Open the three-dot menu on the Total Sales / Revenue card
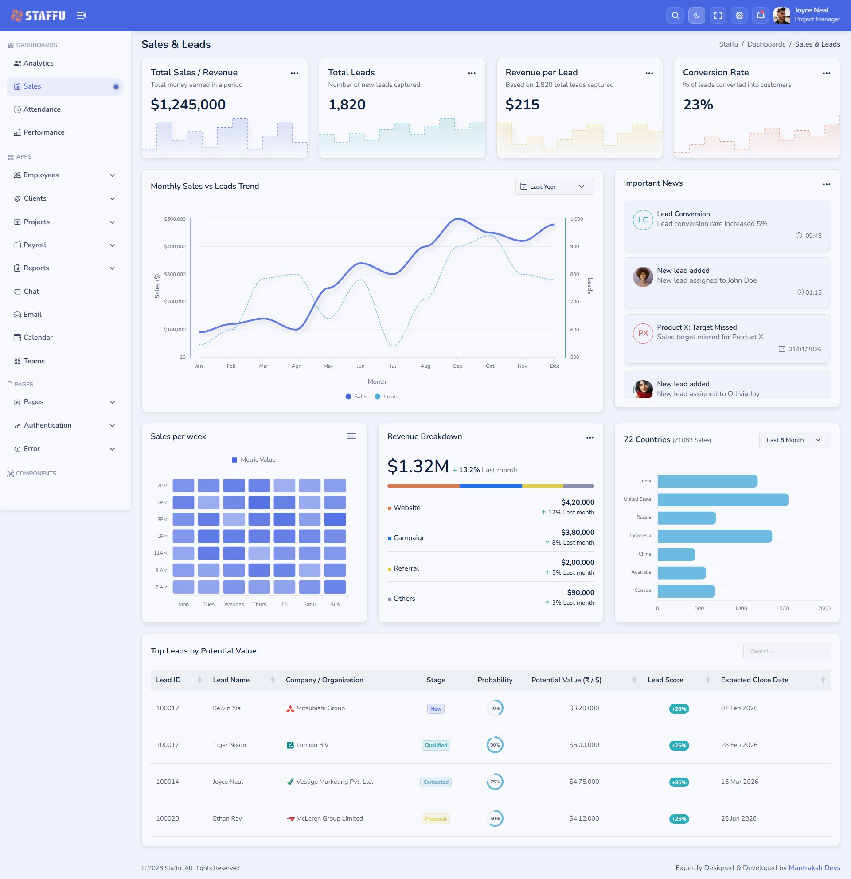The height and width of the screenshot is (879, 851). pyautogui.click(x=294, y=73)
